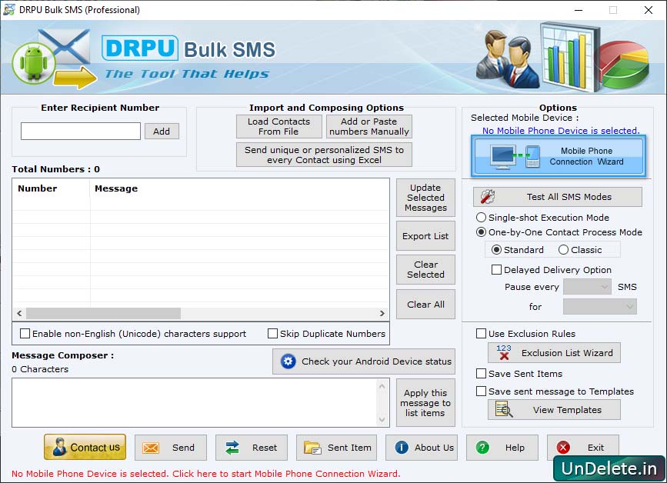This screenshot has width=667, height=483.
Task: Click the Message column header
Action: [x=239, y=188]
